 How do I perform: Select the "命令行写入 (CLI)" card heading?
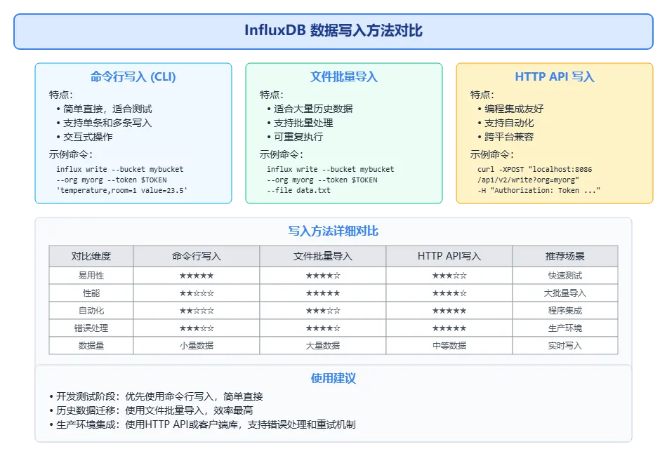pyautogui.click(x=133, y=76)
